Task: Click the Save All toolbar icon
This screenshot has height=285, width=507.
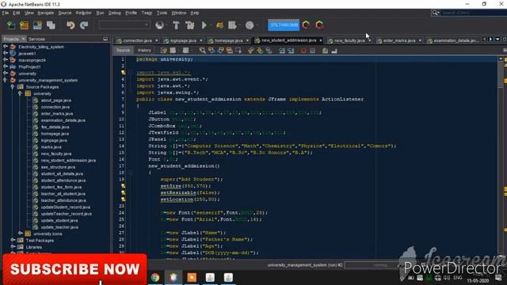Action: click(51, 25)
